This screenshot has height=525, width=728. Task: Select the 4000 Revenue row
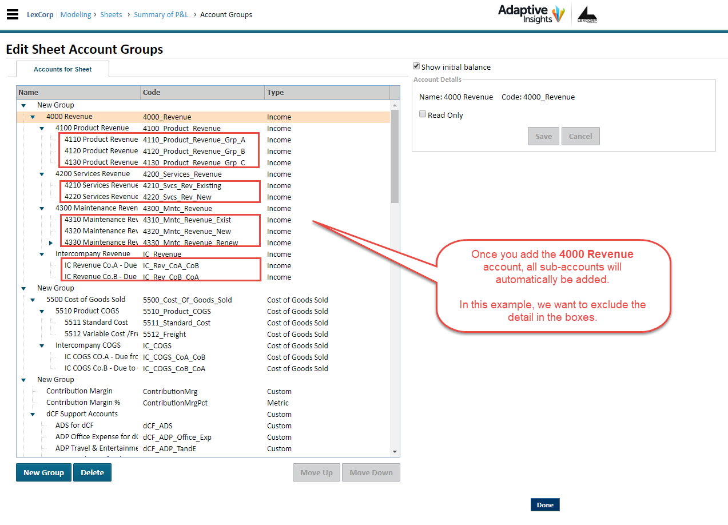click(203, 117)
